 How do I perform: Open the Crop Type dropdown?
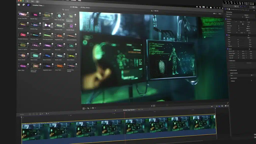tap(248, 38)
